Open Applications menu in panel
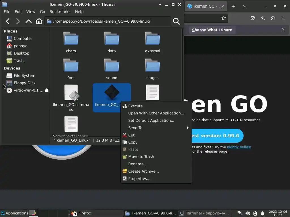 tap(15, 213)
